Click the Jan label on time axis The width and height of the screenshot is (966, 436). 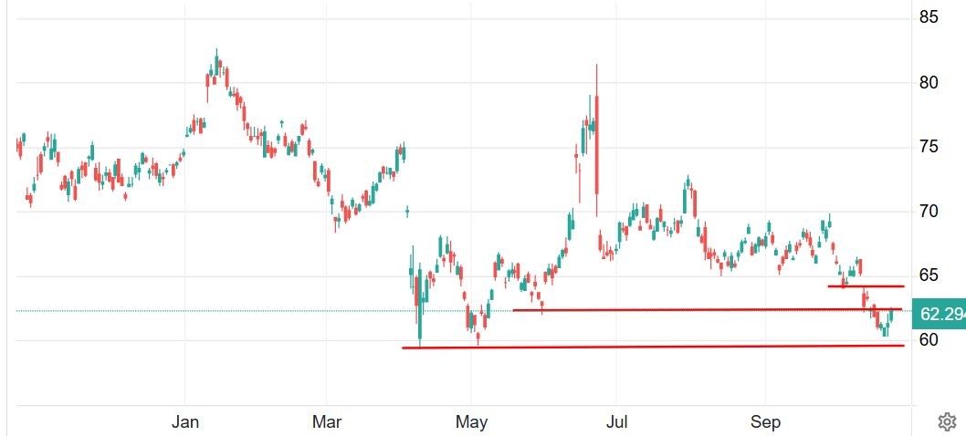coord(185,421)
